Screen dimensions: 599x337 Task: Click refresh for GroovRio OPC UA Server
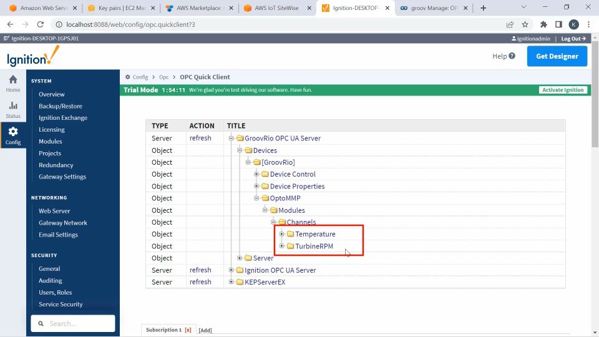200,138
